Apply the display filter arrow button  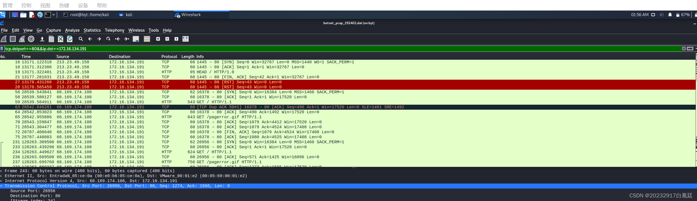690,49
